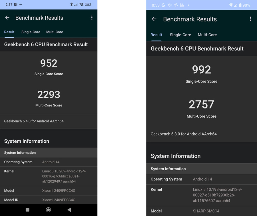The width and height of the screenshot is (257, 216).
Task: Select the Result tab on the SHARP screen
Action: [156, 35]
